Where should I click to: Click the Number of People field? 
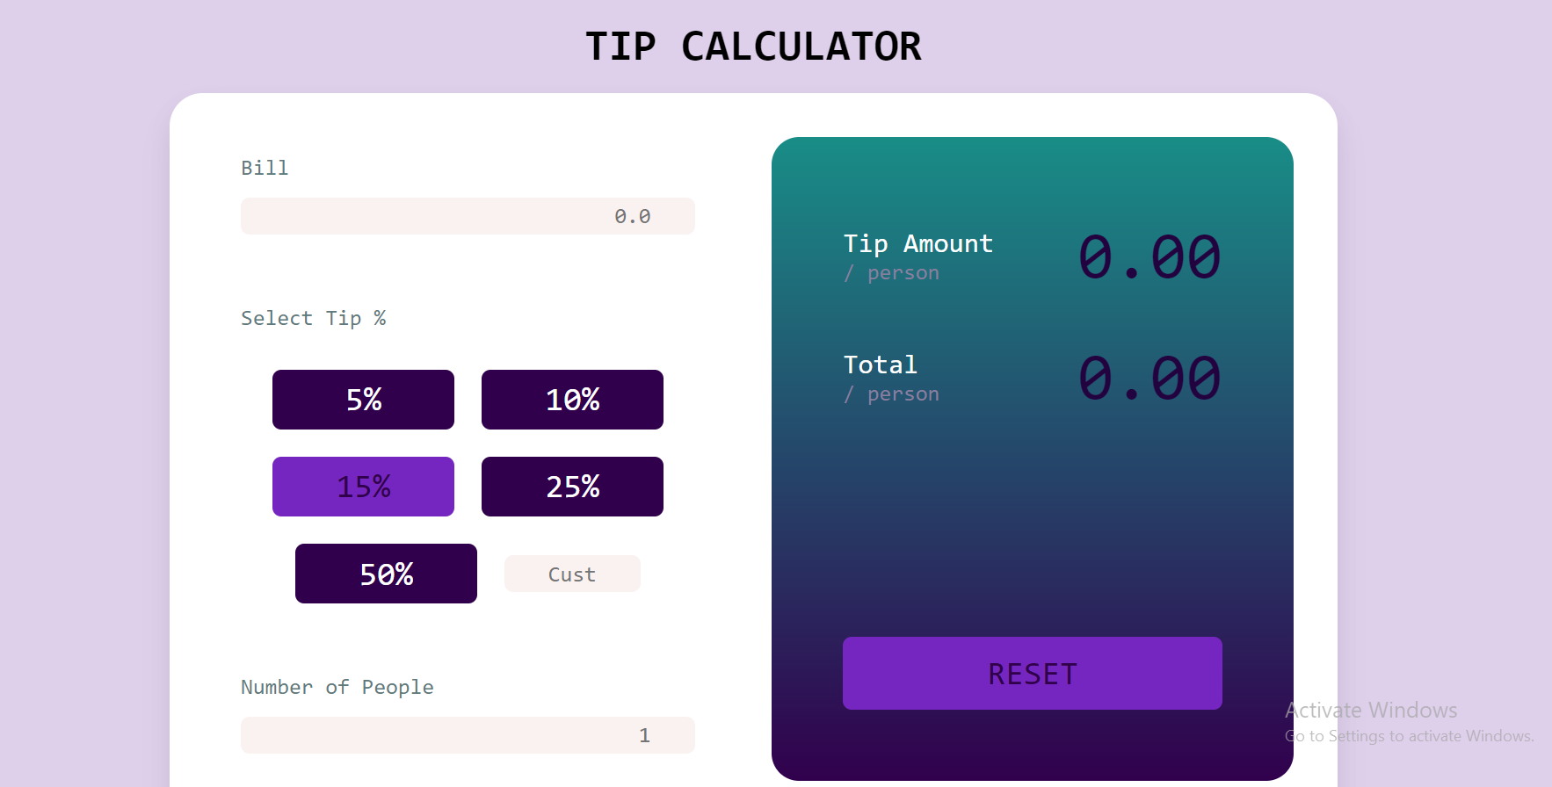pyautogui.click(x=468, y=735)
